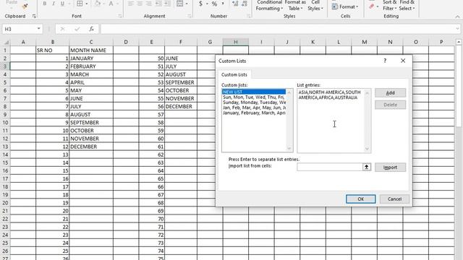Open the Sort & Filter dropdown
This screenshot has height=260, width=463.
(389, 5)
